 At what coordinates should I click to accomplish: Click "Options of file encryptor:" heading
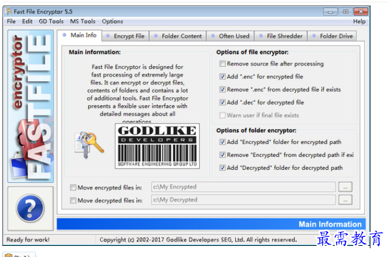(x=252, y=52)
